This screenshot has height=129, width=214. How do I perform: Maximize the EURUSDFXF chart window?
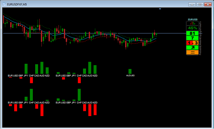point(200,4)
